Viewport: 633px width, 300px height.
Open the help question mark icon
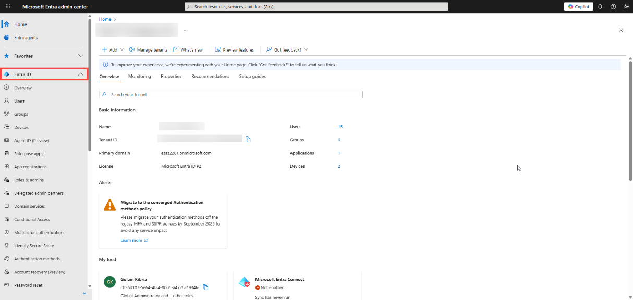613,7
